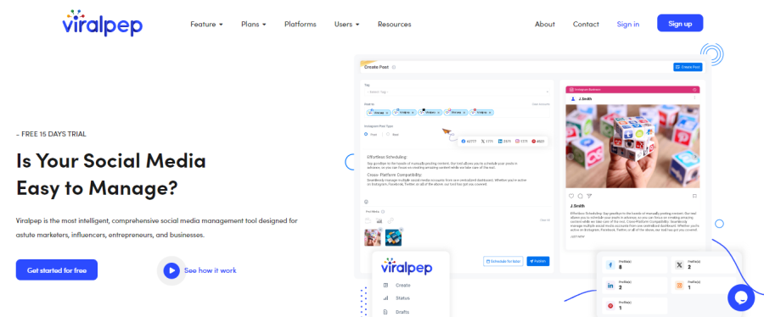Click the 'FREE 15 DAYS TRIAL' text
The width and height of the screenshot is (764, 317).
pos(51,134)
